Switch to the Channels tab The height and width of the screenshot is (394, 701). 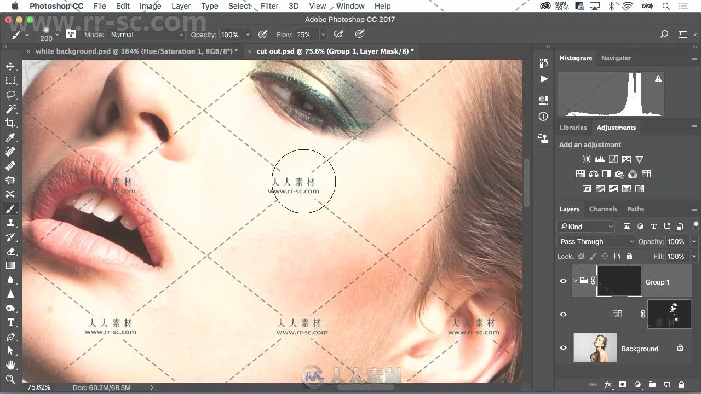(x=603, y=209)
